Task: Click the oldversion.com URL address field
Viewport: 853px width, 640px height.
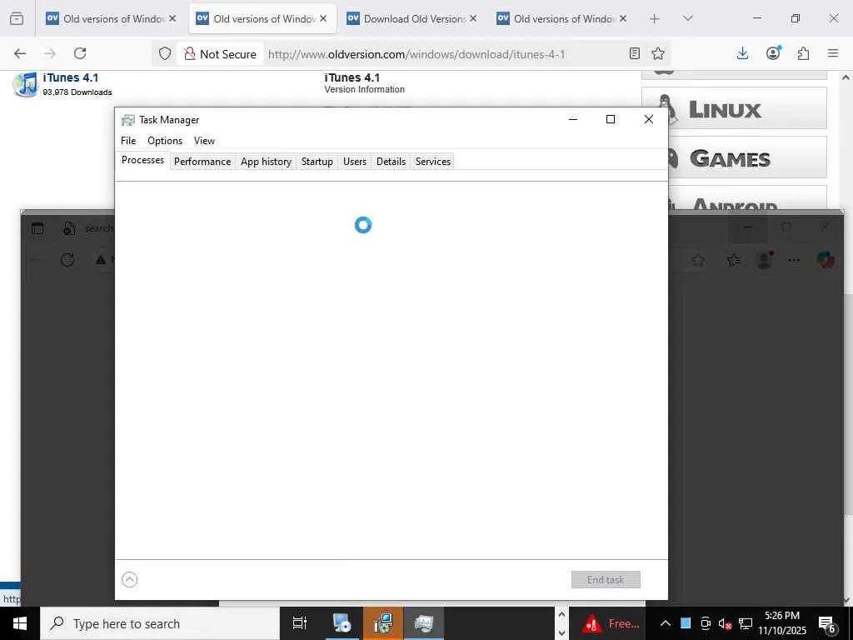Action: pyautogui.click(x=417, y=54)
